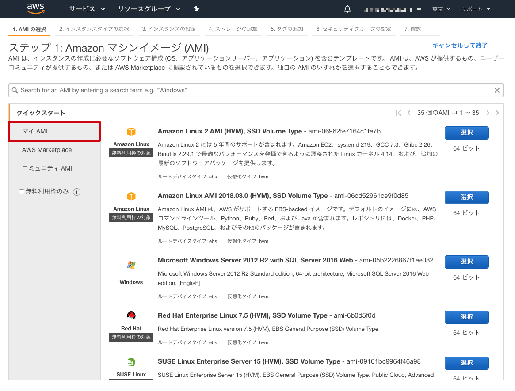Click the キャンセルして終了 link
Image resolution: width=515 pixels, height=391 pixels.
pos(460,46)
